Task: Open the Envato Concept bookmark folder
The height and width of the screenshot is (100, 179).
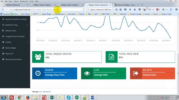Action: 135,14
